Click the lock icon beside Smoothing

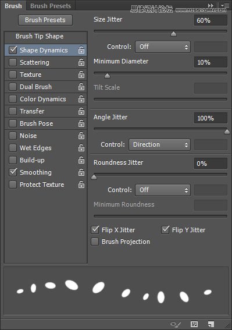click(x=81, y=172)
